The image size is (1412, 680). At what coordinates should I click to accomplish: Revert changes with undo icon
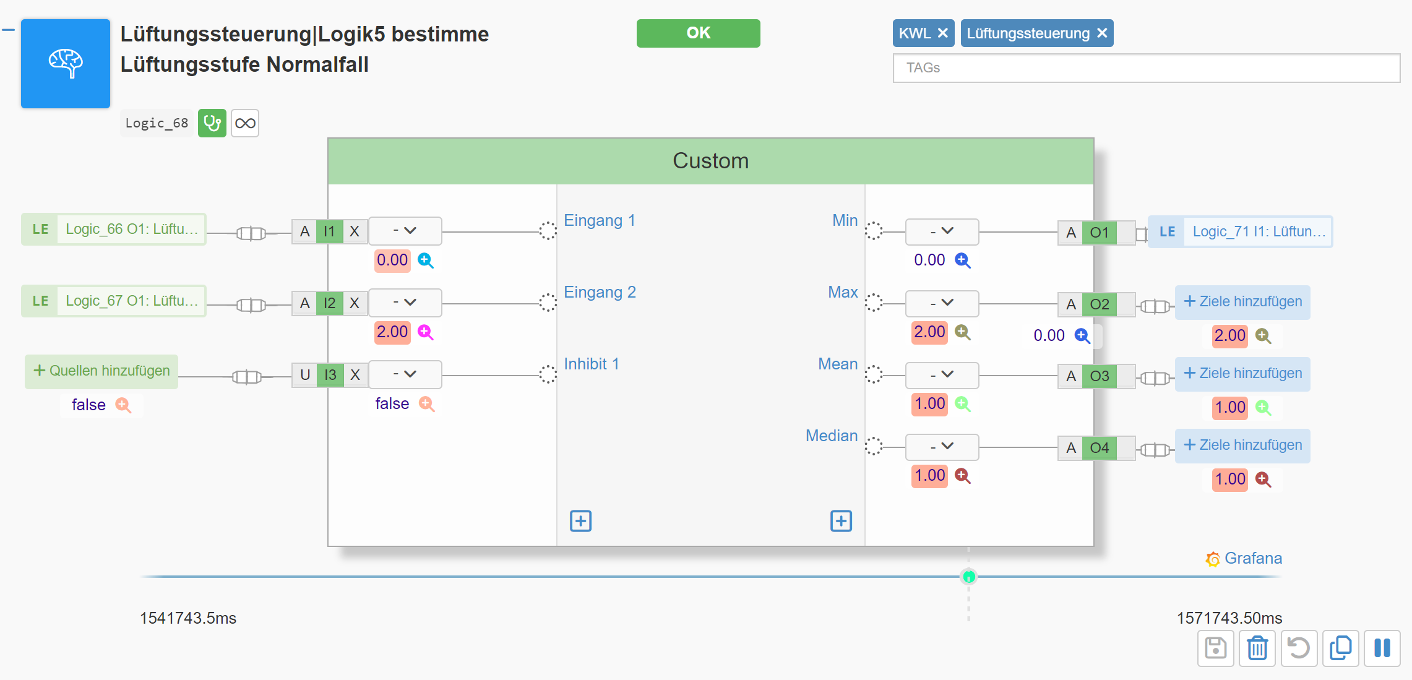click(x=1299, y=648)
